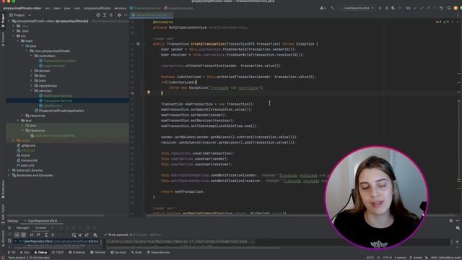Collapse the controllers package
The image size is (462, 260).
pyautogui.click(x=31, y=56)
